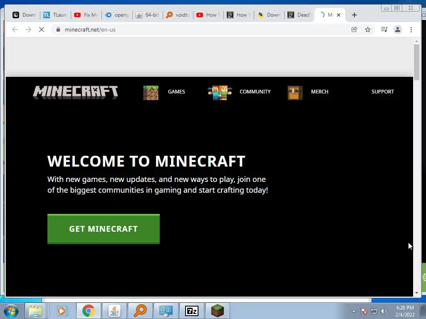Open the Minecraft logo home link
This screenshot has width=426, height=319.
[x=76, y=92]
